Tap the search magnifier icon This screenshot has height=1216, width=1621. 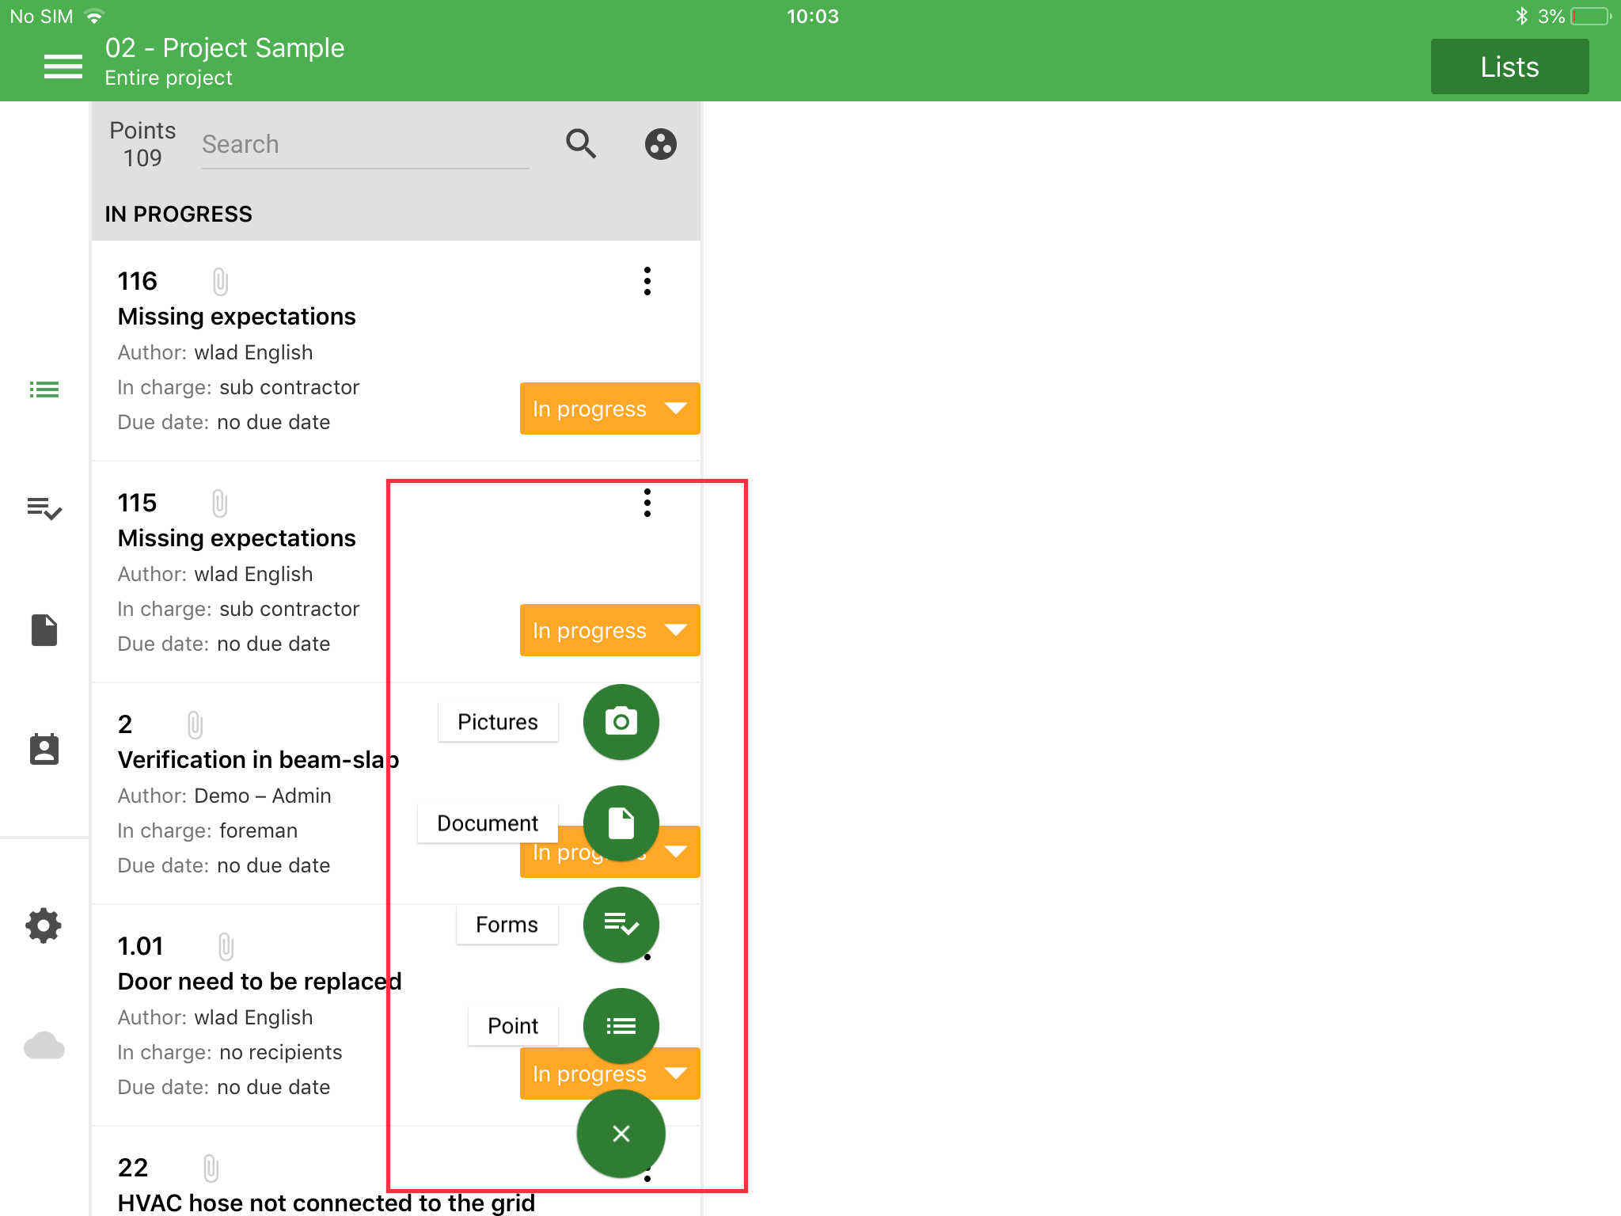(x=581, y=144)
